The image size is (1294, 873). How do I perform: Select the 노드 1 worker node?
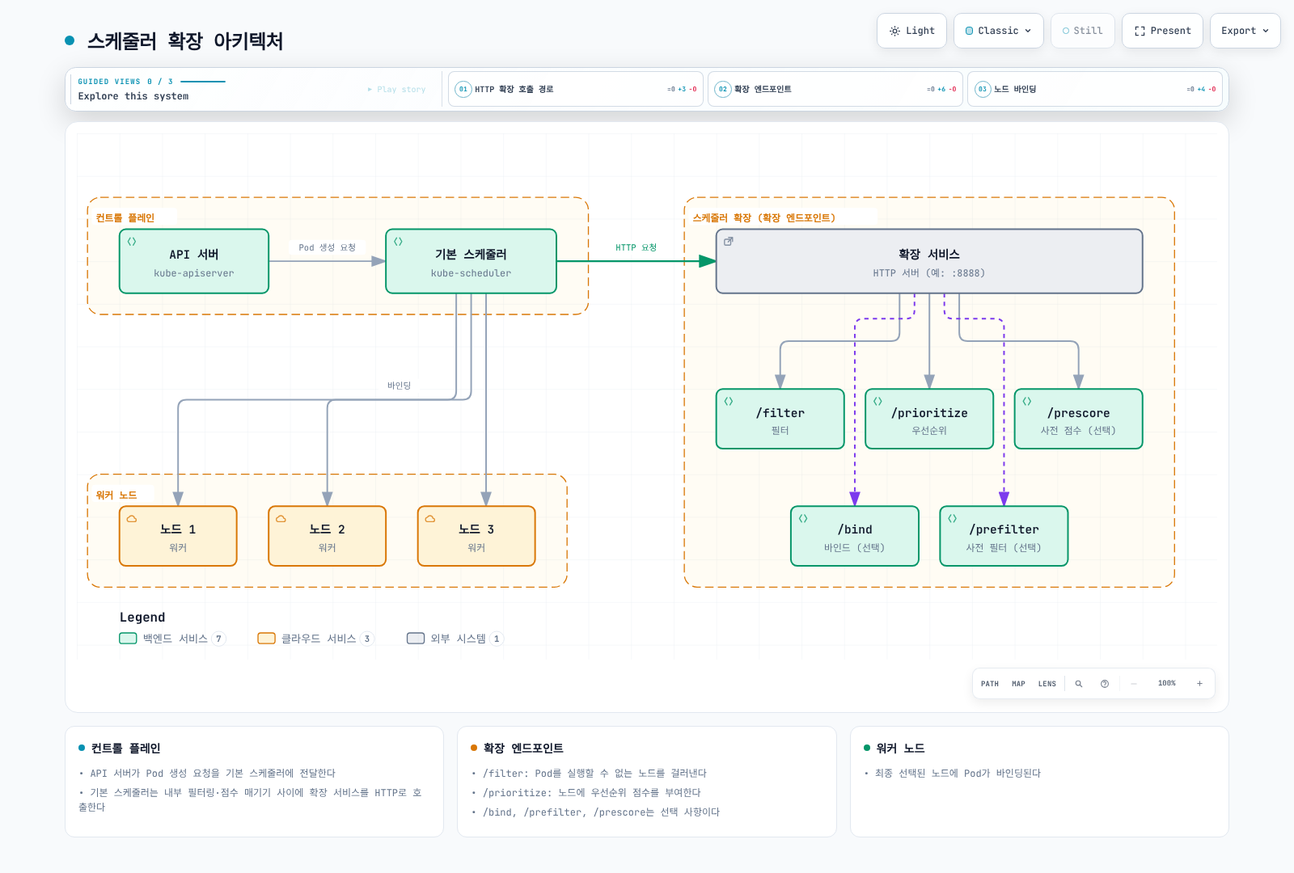(178, 536)
